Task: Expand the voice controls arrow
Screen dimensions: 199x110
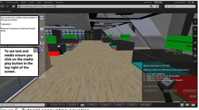Action: coord(64,105)
